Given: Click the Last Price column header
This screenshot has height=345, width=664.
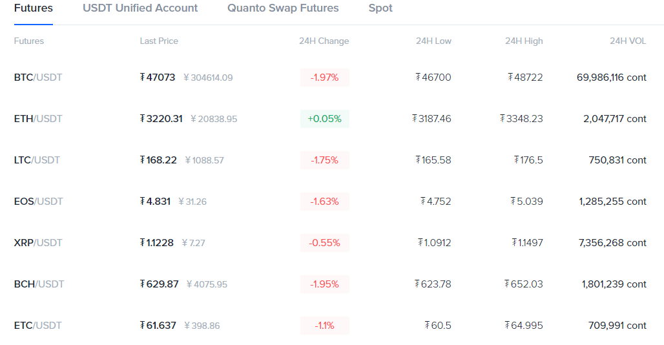Looking at the screenshot, I should [x=159, y=41].
